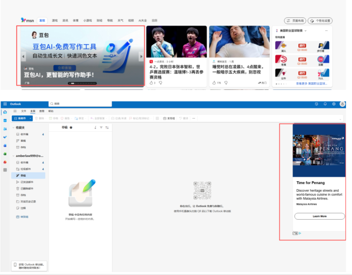Expand the 新邮件 dropdown arrow
The image size is (352, 275).
[31, 118]
